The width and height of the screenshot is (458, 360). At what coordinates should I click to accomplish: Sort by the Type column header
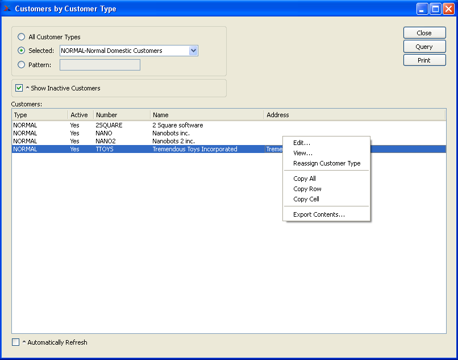tap(40, 115)
